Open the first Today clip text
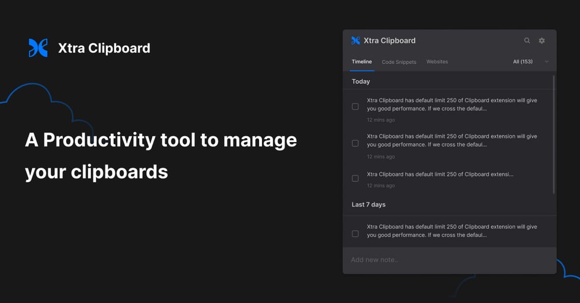Image resolution: width=580 pixels, height=303 pixels. point(452,104)
